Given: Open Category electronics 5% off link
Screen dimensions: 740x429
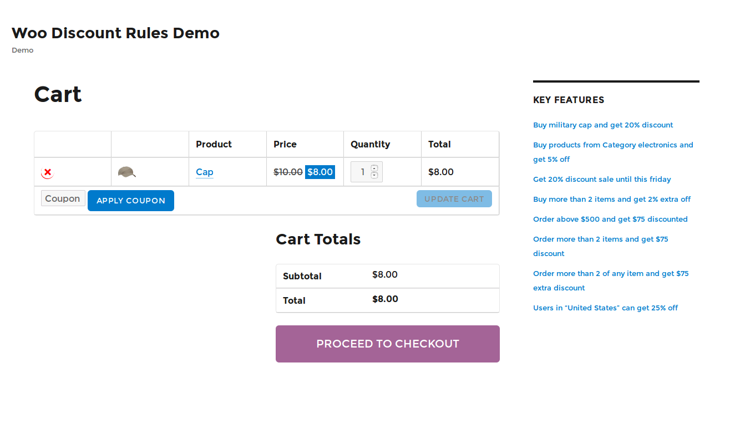Looking at the screenshot, I should click(x=613, y=145).
